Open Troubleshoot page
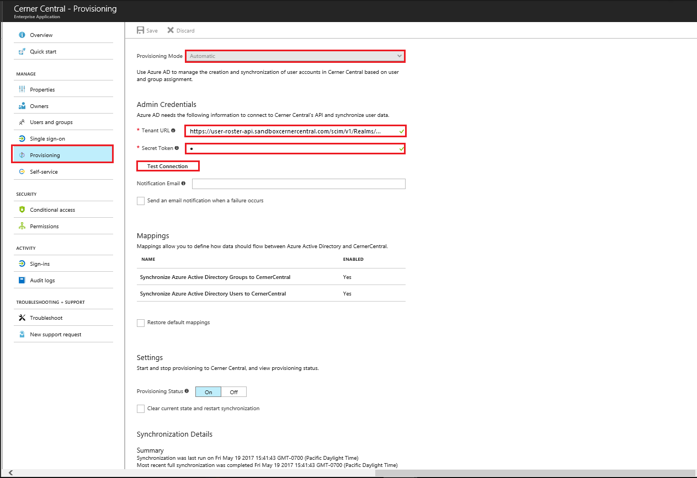This screenshot has height=478, width=697. pos(63,318)
